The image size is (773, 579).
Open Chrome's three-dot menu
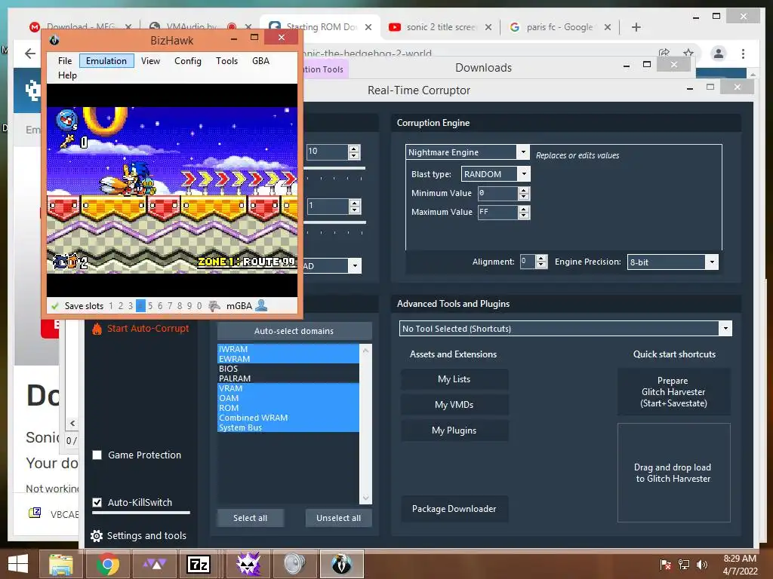(x=743, y=54)
